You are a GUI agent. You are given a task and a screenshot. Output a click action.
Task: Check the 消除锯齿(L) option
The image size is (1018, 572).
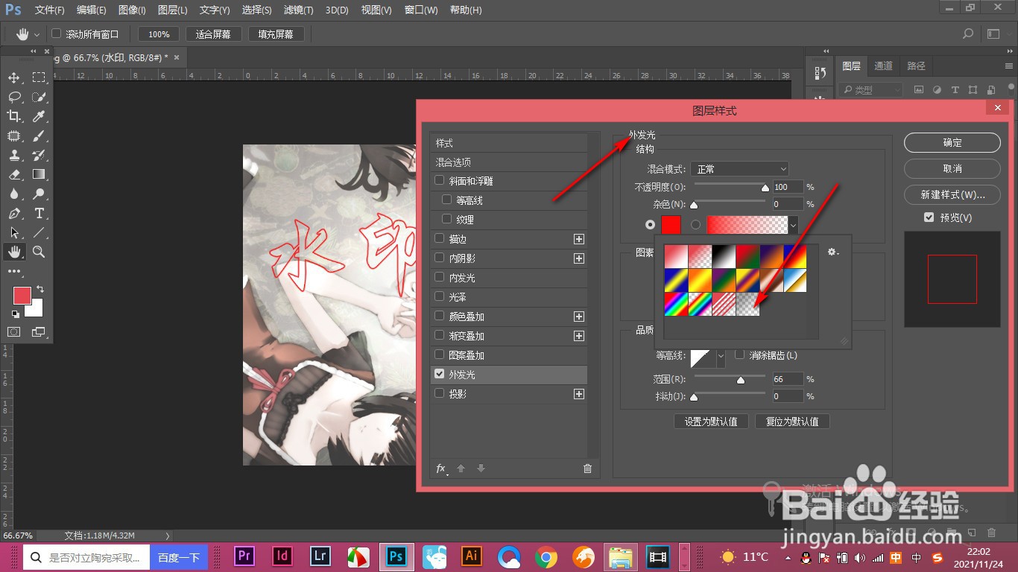point(740,355)
